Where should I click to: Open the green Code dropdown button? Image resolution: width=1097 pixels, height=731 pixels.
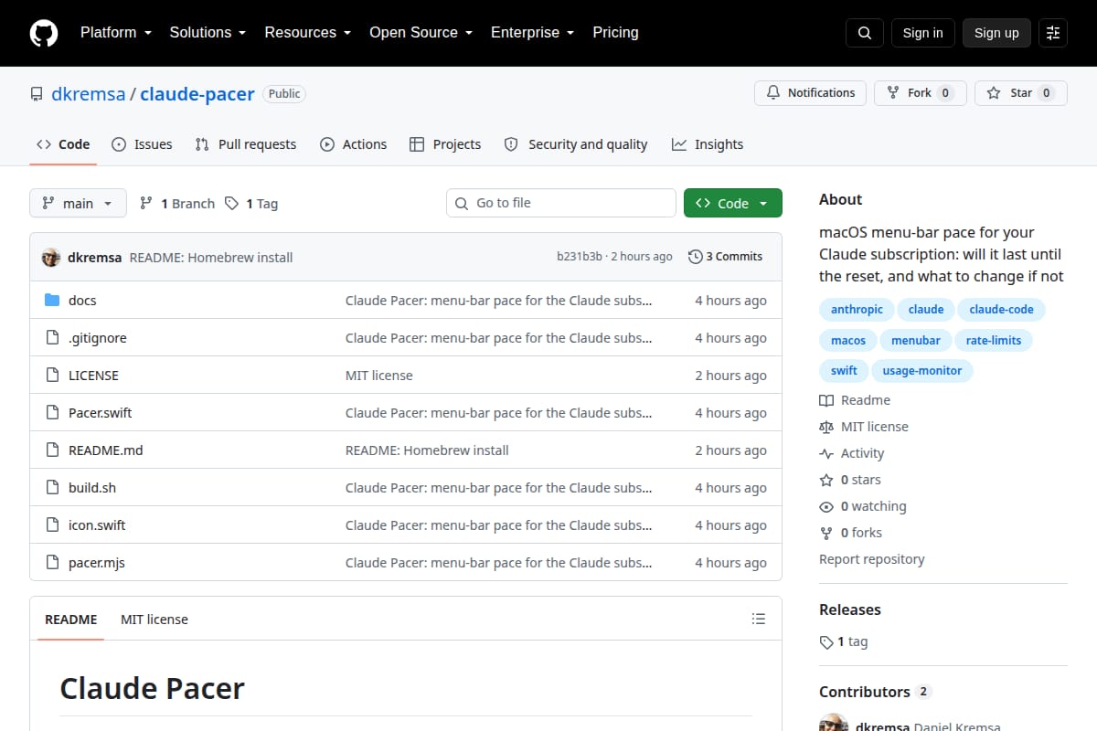point(733,203)
